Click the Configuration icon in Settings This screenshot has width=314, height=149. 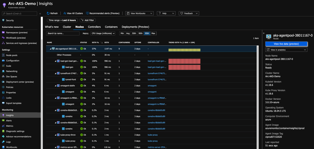coord(3,61)
